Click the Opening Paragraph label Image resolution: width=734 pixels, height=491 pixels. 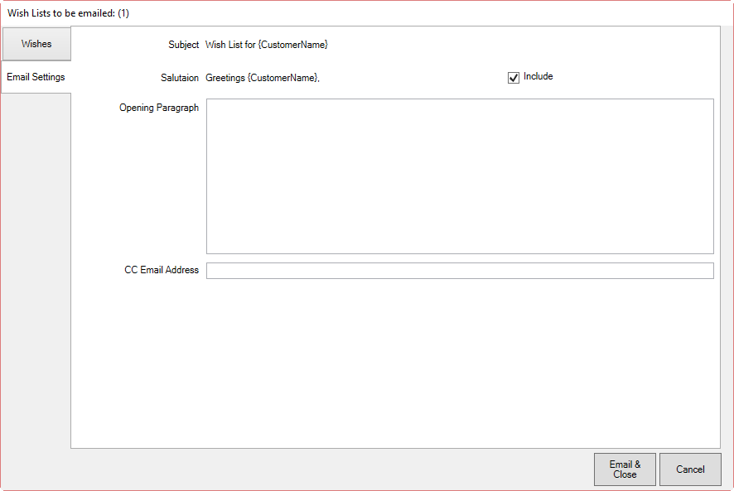point(159,108)
